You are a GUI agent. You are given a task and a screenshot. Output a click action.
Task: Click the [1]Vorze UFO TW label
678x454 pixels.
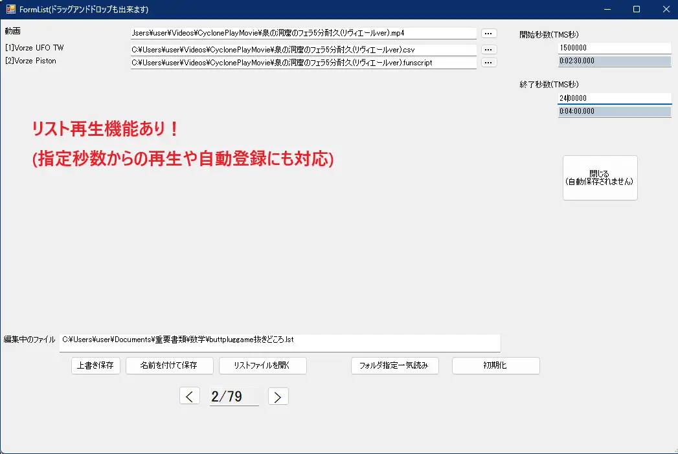(x=34, y=48)
